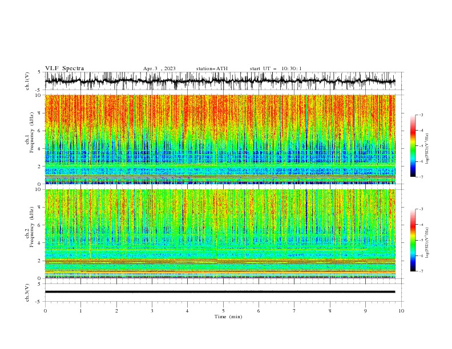Select the date text "Apr. 3 , 2023"

click(159, 68)
